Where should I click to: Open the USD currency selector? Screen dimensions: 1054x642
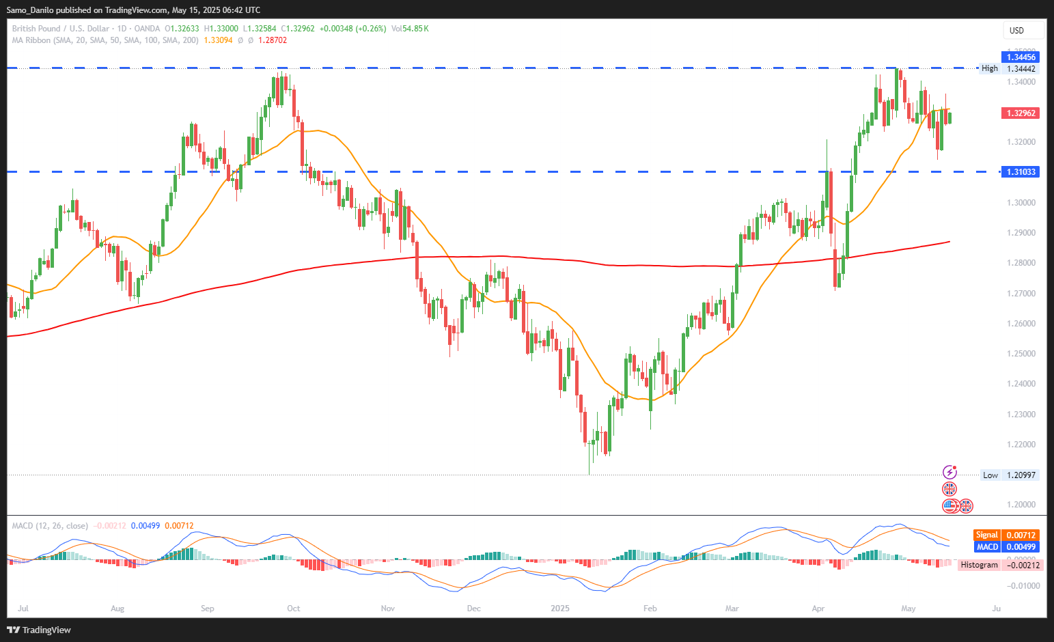1023,30
